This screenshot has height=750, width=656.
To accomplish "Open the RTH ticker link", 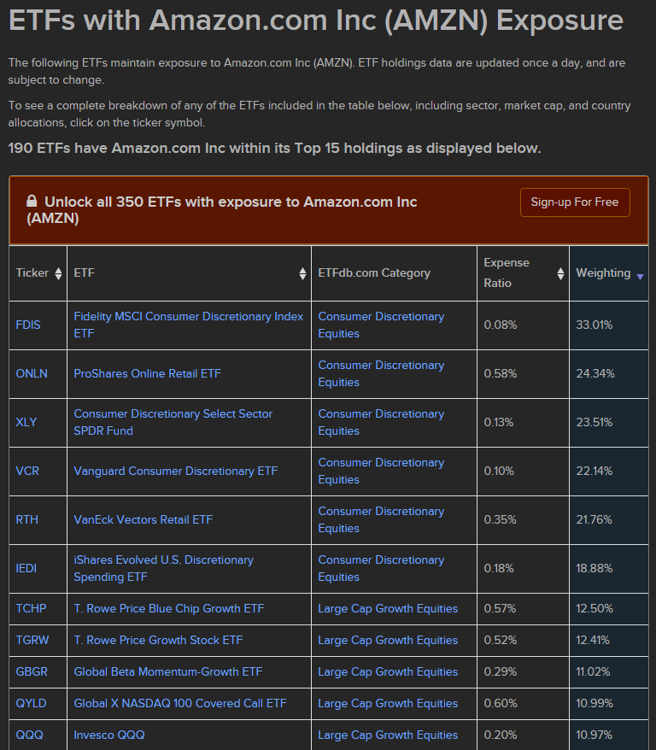I will pyautogui.click(x=26, y=520).
